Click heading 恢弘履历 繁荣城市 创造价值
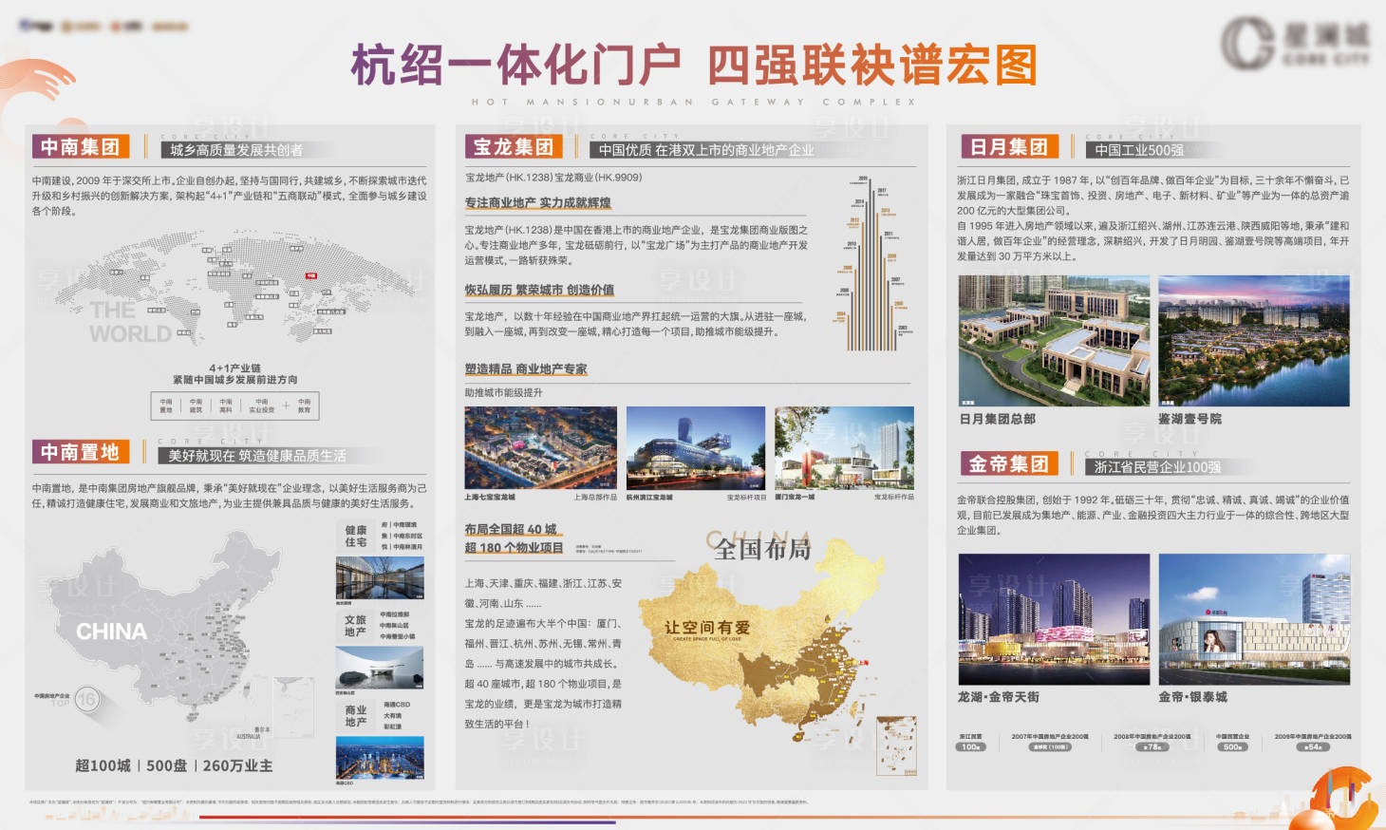Screen dimensions: 1386x830 coord(539,291)
